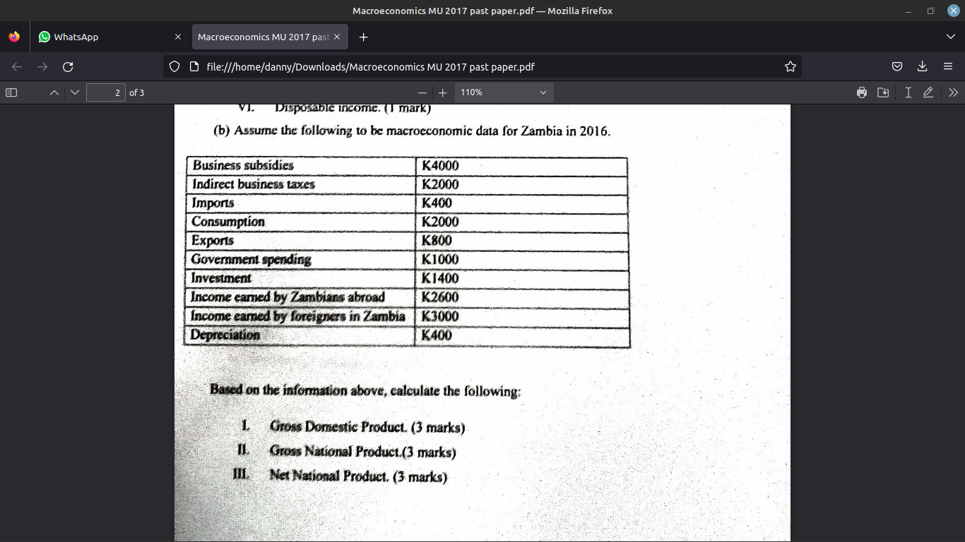Bookmark this page with the star icon
The width and height of the screenshot is (965, 542).
click(790, 66)
